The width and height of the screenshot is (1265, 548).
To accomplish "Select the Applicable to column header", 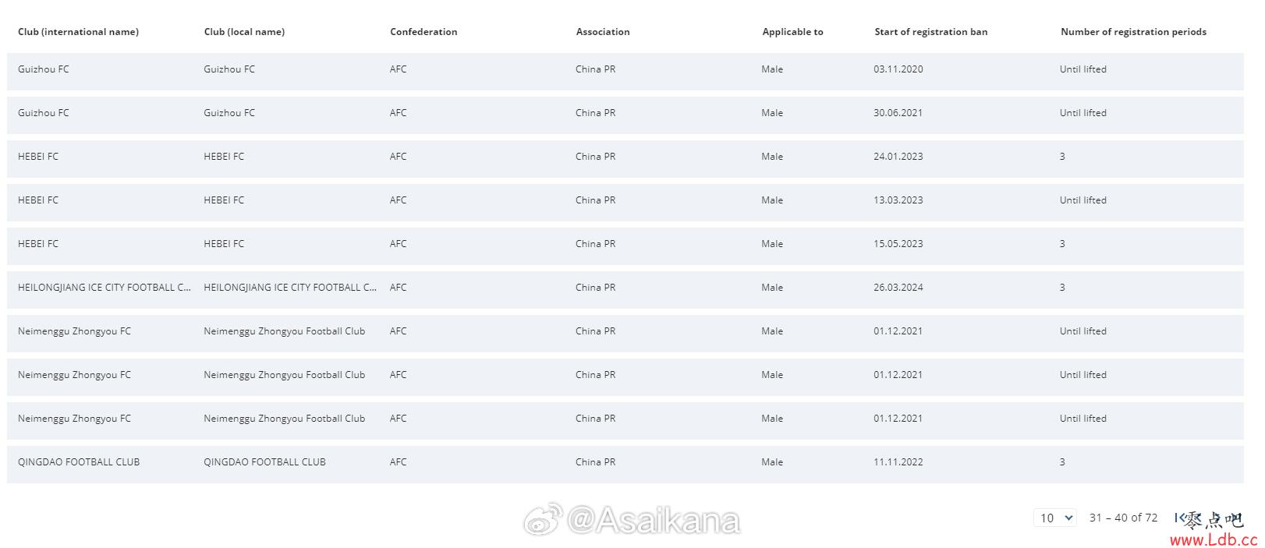I will [x=792, y=32].
